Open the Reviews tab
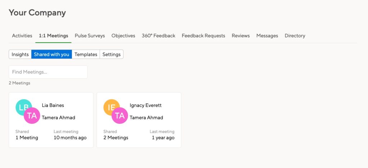This screenshot has width=368, height=168. 240,36
